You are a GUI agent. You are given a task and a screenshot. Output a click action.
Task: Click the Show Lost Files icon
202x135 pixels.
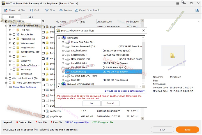point(6,10)
